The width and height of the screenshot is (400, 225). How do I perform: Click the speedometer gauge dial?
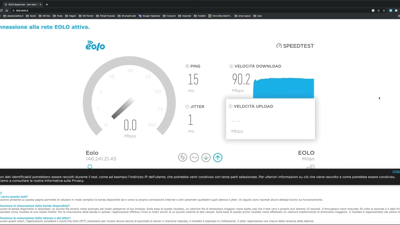tap(129, 96)
